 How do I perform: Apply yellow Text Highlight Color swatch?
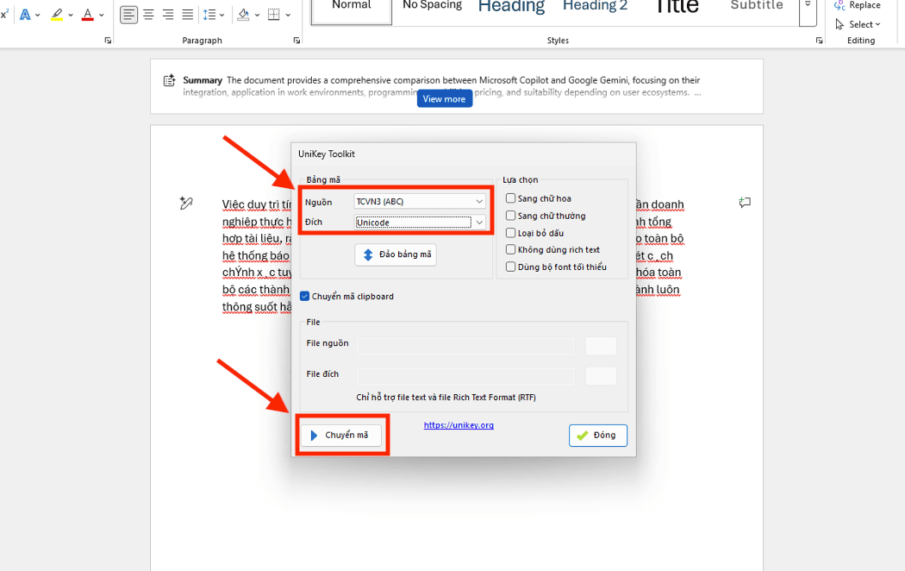(57, 14)
